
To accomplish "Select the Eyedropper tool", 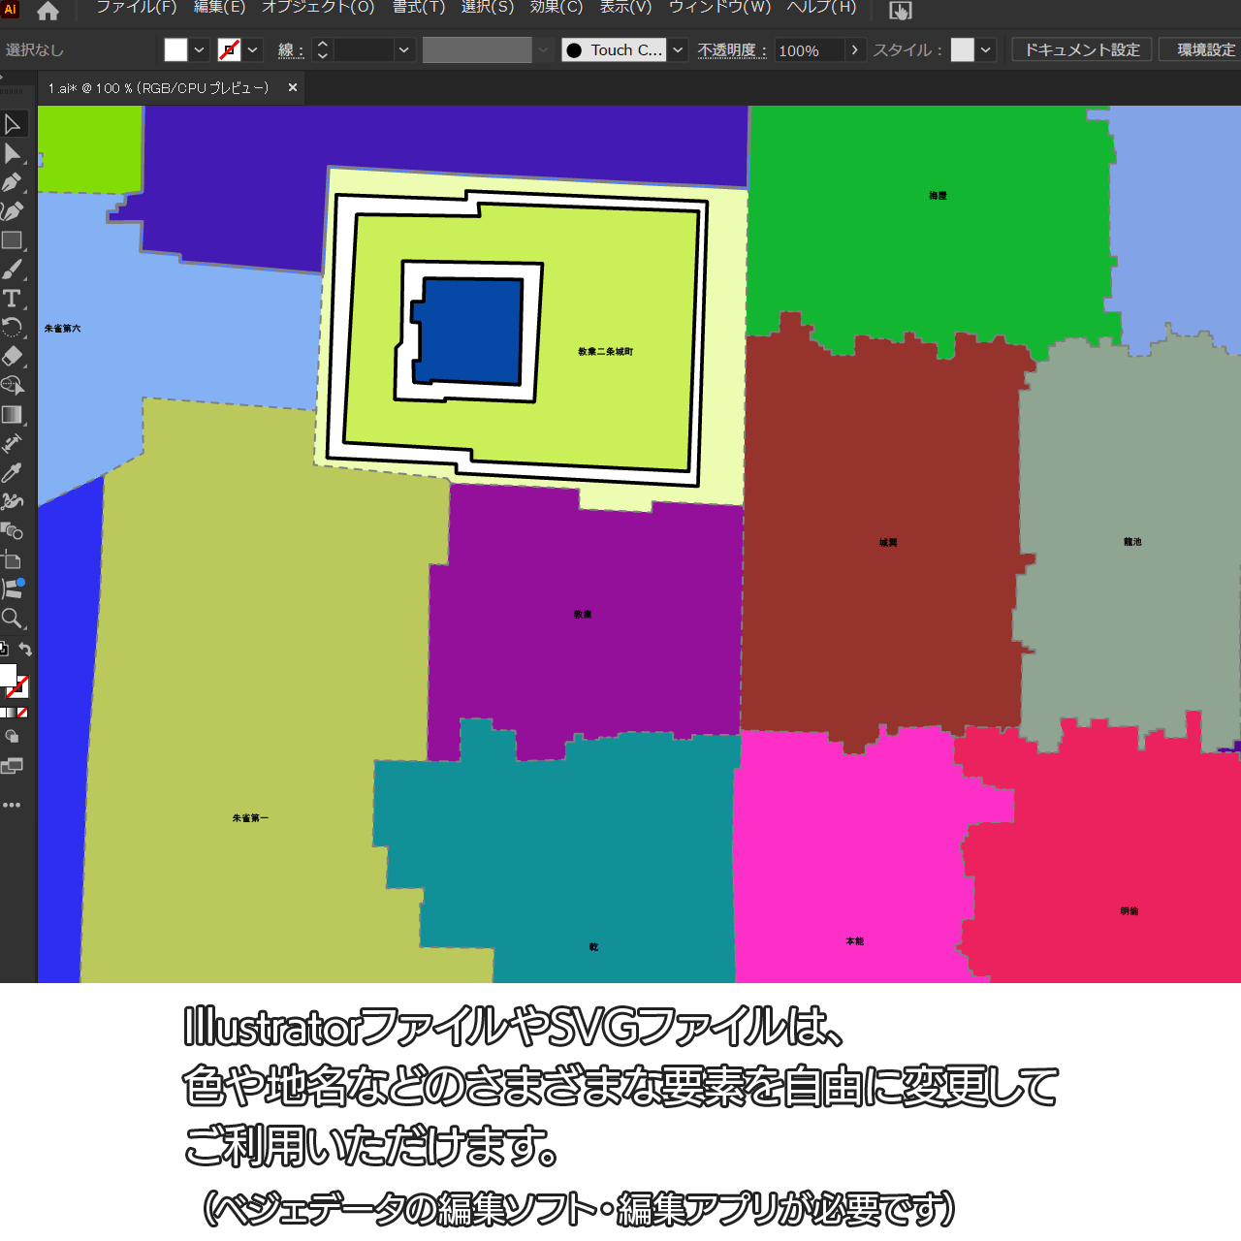I will 13,473.
